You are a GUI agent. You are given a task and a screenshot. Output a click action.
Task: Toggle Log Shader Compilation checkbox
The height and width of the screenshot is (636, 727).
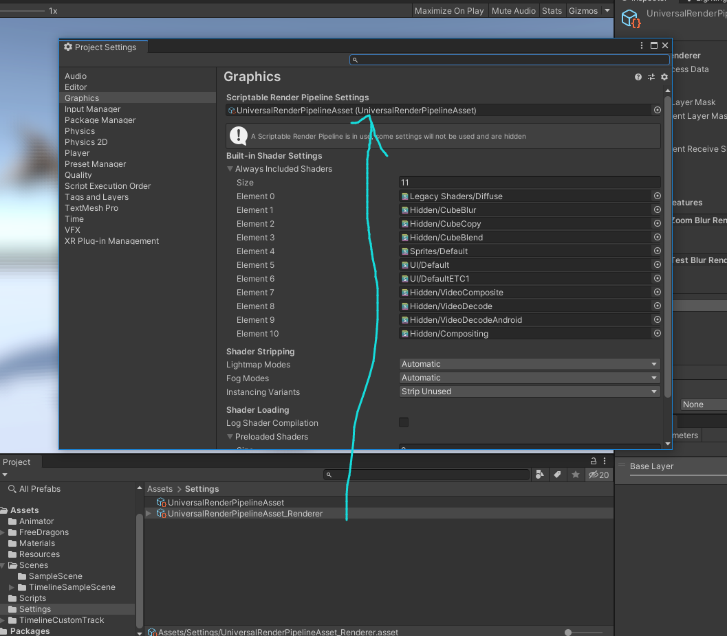(404, 423)
